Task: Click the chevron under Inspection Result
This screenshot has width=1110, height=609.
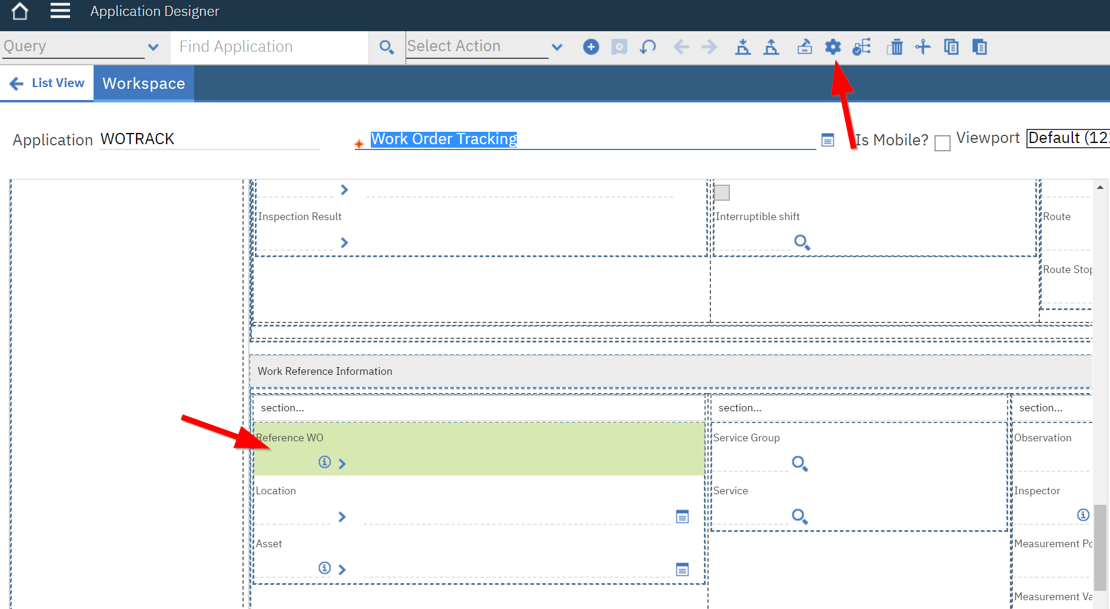Action: pos(344,242)
